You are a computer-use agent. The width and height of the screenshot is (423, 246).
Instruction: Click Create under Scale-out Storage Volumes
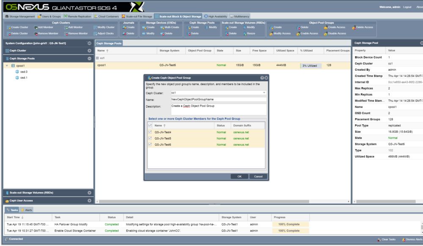point(231,27)
